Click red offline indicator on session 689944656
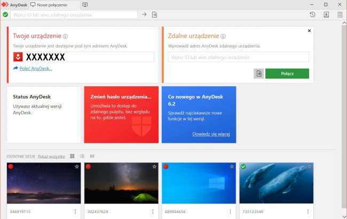The height and width of the screenshot is (219, 347). 165,166
